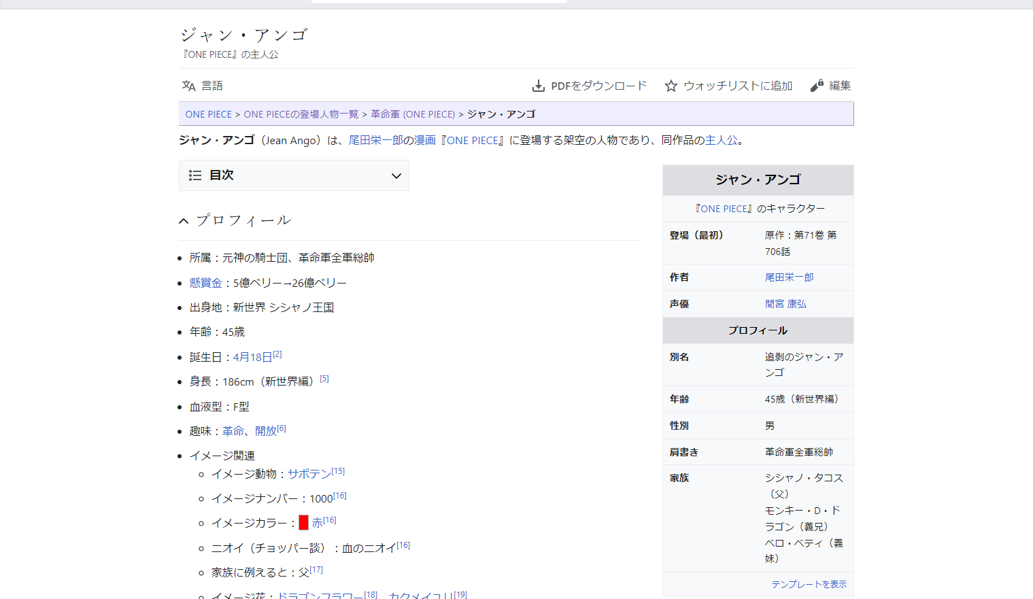Open the 懸賞金 link
Screen dimensions: 1033x599
click(x=205, y=283)
